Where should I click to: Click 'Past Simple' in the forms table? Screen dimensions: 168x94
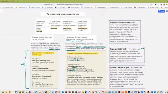tap(54, 28)
